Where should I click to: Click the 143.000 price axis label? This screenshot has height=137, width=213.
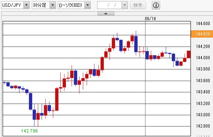click(x=203, y=115)
